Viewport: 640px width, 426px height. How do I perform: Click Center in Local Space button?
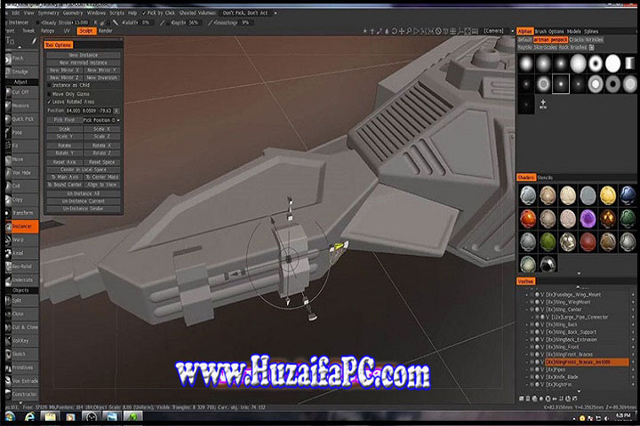pos(84,170)
